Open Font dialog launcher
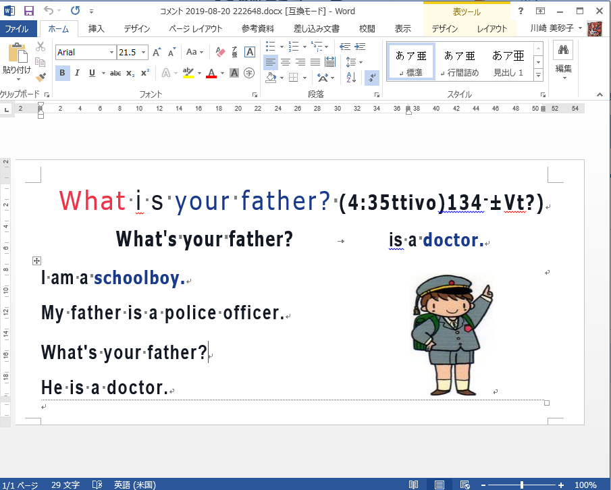The image size is (611, 490). pyautogui.click(x=255, y=94)
